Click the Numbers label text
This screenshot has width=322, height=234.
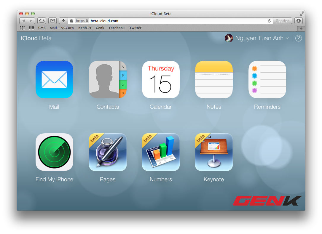(x=161, y=179)
